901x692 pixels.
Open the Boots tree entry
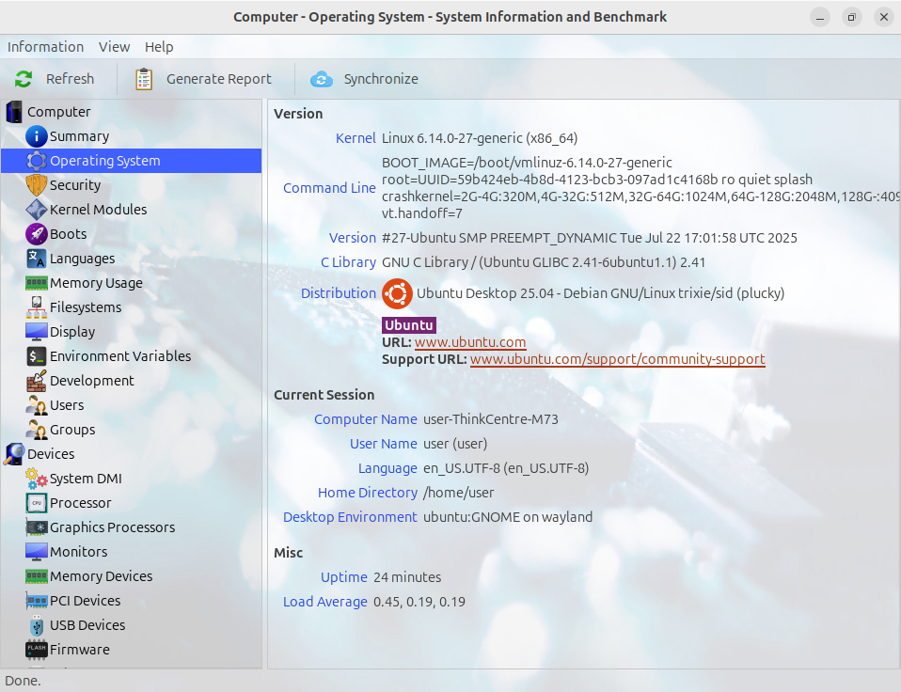point(68,234)
